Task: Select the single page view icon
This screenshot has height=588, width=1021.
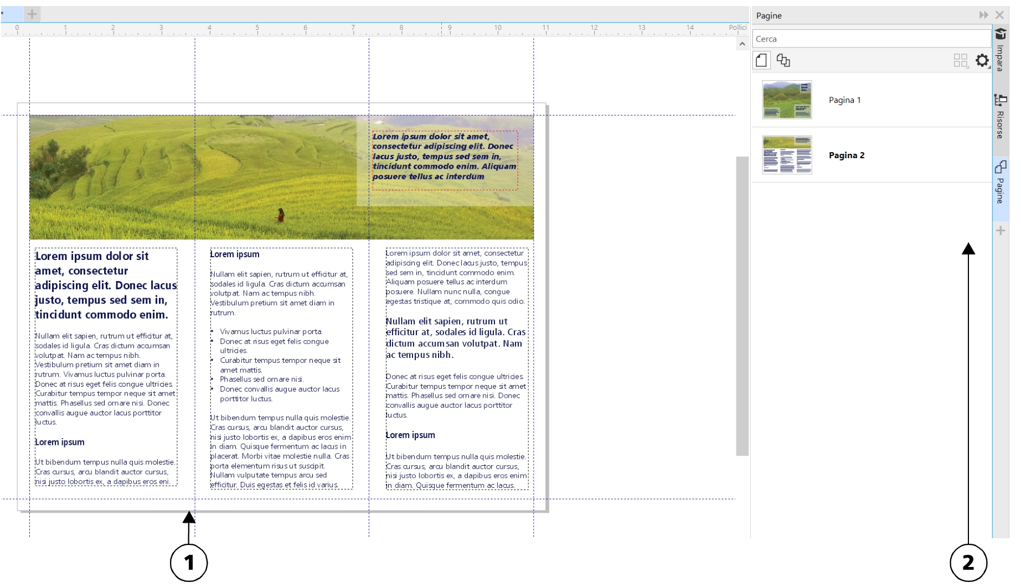Action: (x=761, y=60)
